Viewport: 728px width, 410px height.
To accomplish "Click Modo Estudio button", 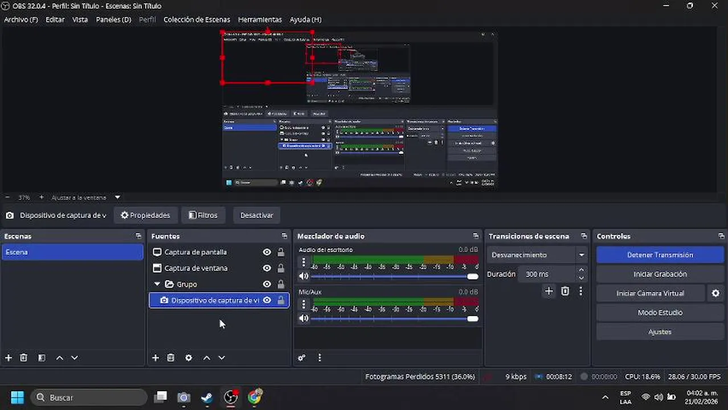I will click(660, 313).
